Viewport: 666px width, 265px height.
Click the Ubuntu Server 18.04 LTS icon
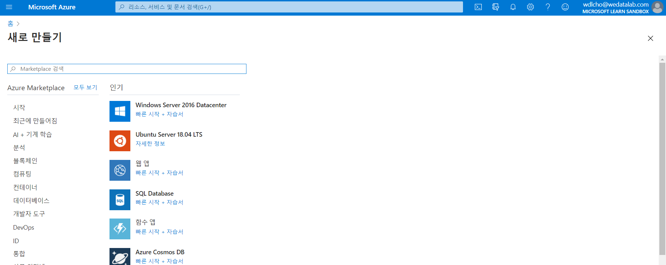click(120, 141)
